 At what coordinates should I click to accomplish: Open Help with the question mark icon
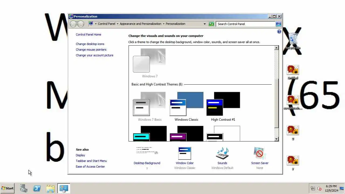pyautogui.click(x=279, y=32)
